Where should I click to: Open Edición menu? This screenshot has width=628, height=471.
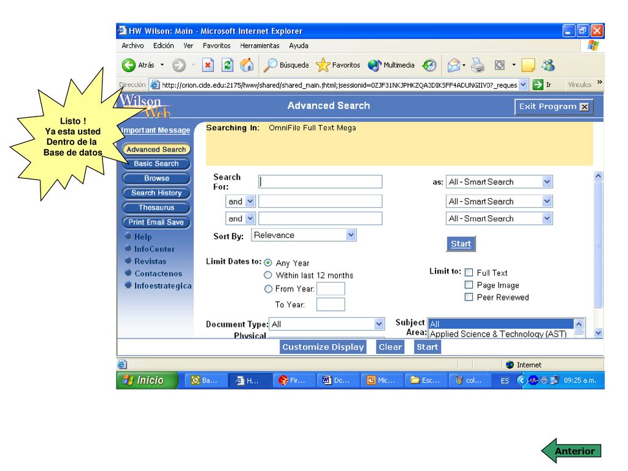click(x=163, y=45)
